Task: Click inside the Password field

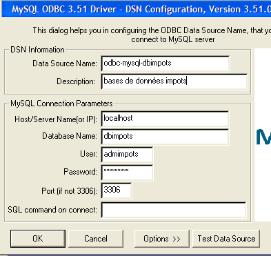Action: [x=127, y=173]
